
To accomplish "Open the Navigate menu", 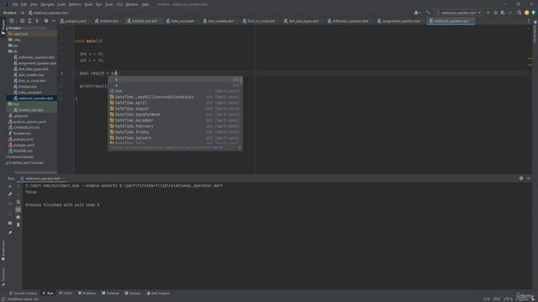I will pos(47,4).
